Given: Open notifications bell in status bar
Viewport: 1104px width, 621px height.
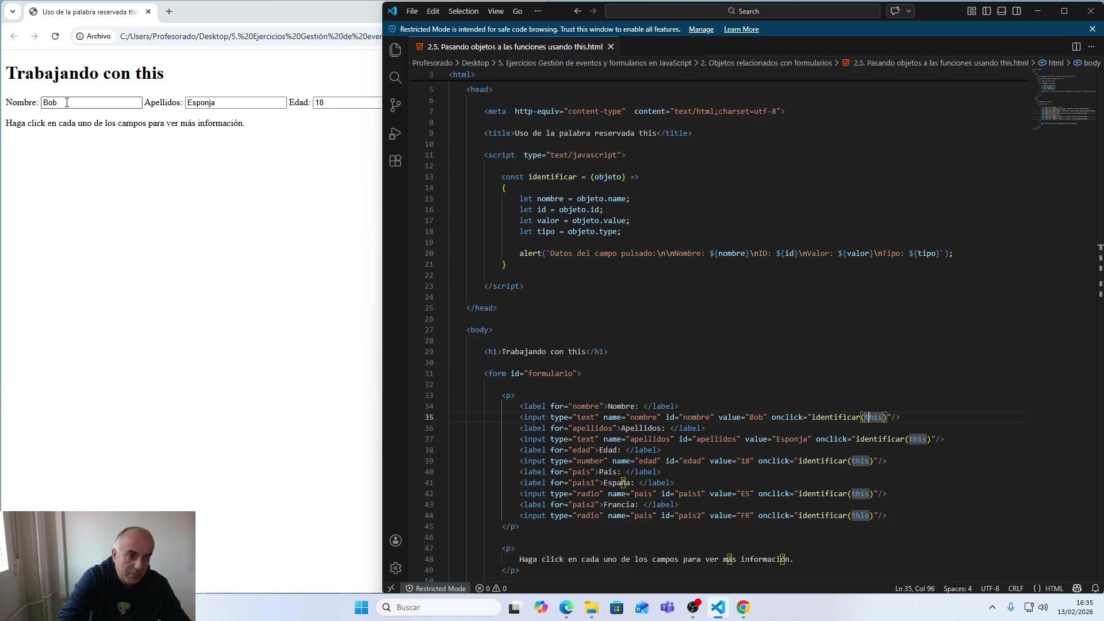Looking at the screenshot, I should (x=1095, y=588).
